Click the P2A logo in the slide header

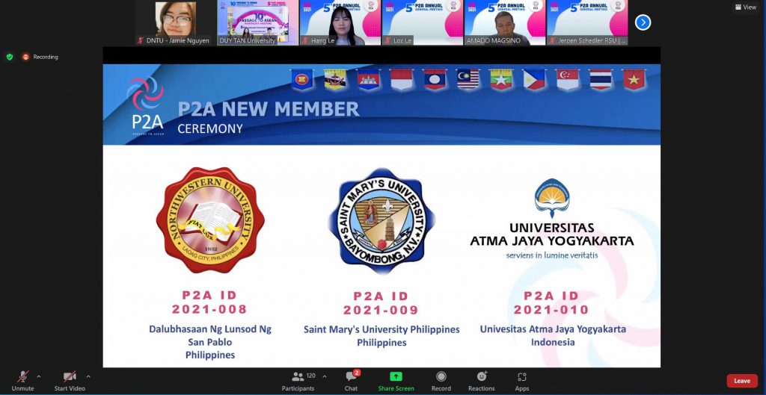pyautogui.click(x=147, y=106)
